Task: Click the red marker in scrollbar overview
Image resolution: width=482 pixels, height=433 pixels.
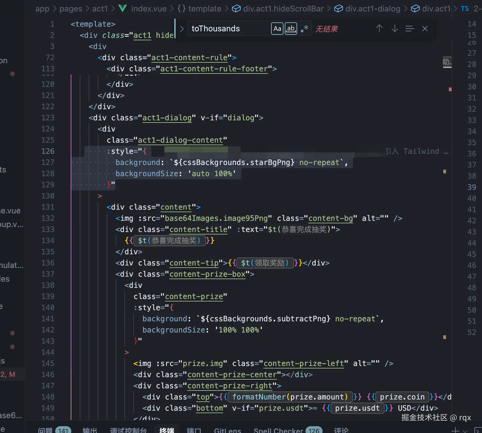Action: click(x=450, y=89)
